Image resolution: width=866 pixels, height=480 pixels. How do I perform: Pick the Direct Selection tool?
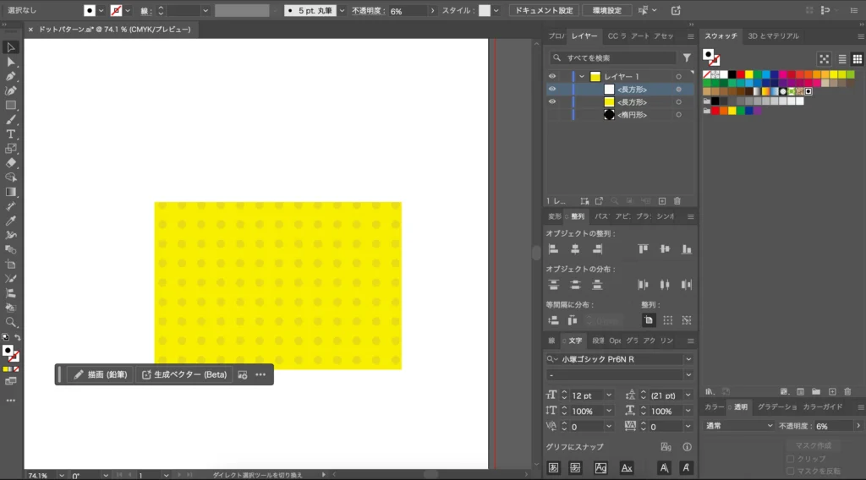coord(11,62)
